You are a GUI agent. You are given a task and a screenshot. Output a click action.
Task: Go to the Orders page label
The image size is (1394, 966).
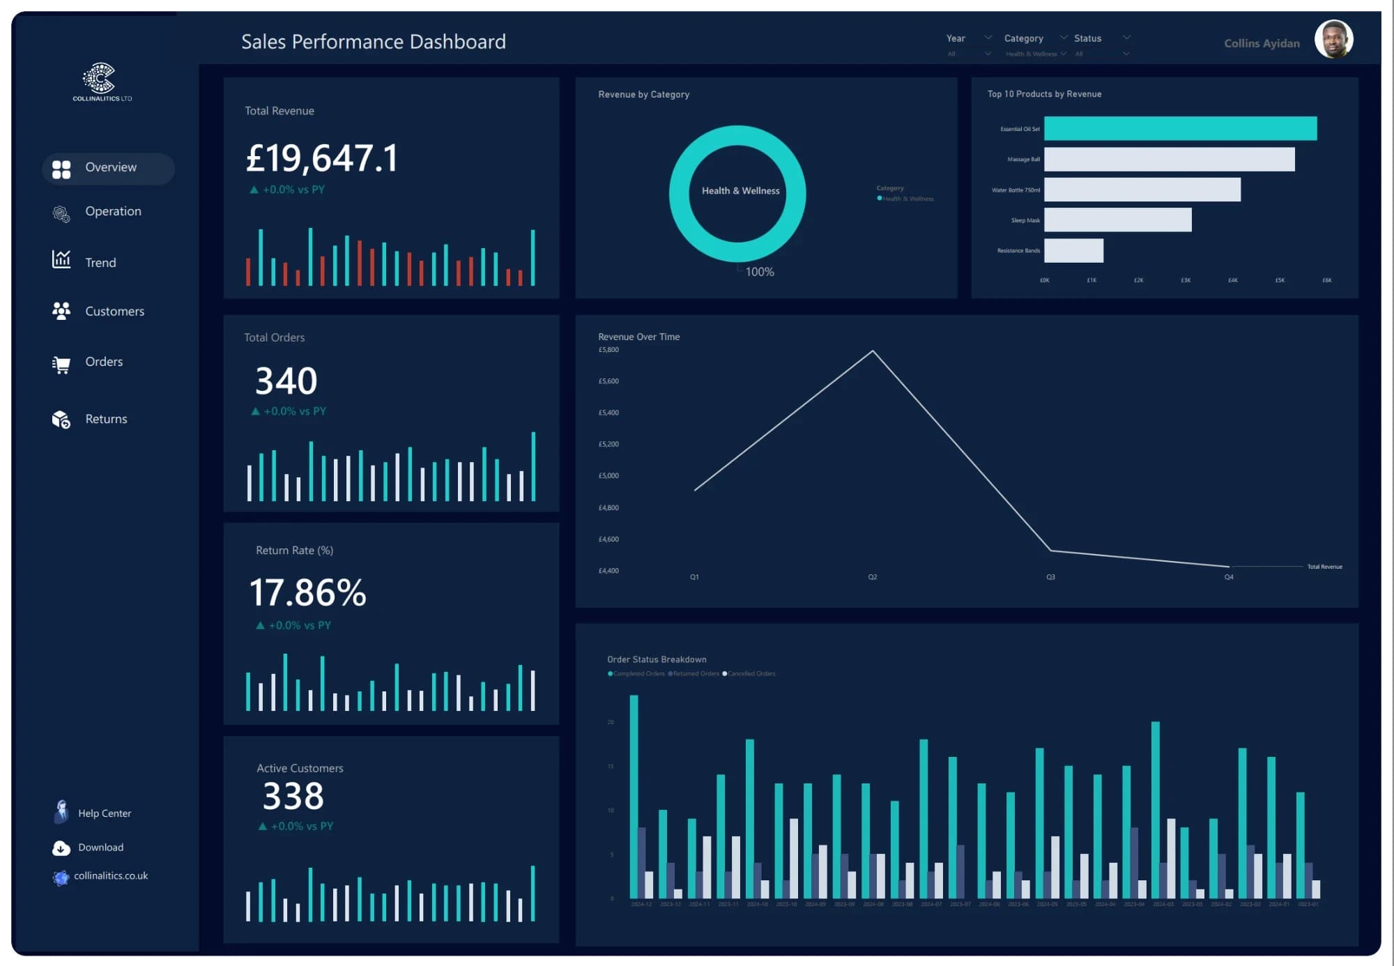pos(104,362)
